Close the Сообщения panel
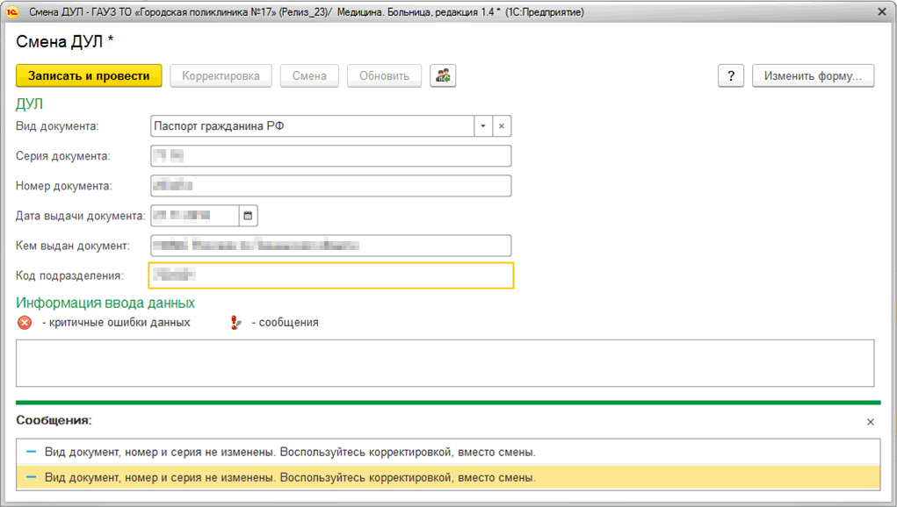The image size is (897, 507). [870, 422]
